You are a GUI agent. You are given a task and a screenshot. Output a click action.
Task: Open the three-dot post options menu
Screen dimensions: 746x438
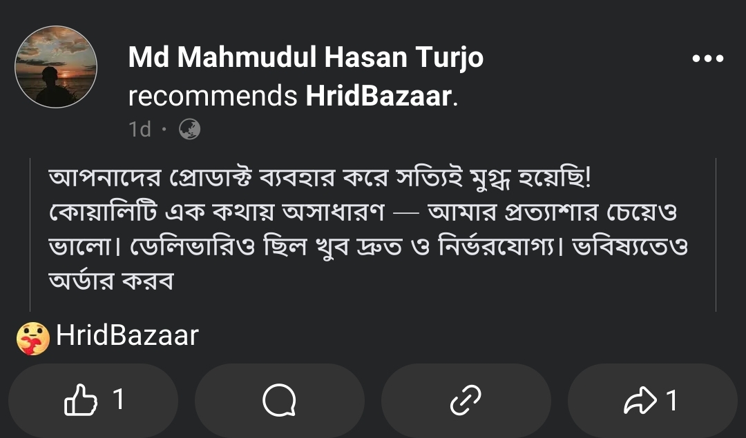(x=707, y=59)
